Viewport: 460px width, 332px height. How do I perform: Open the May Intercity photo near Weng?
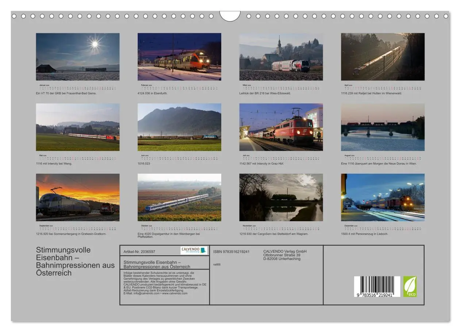pos(78,127)
